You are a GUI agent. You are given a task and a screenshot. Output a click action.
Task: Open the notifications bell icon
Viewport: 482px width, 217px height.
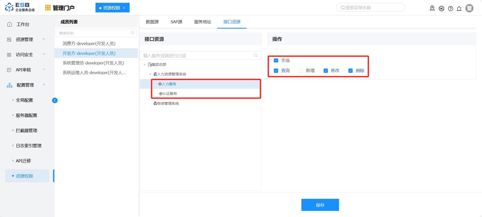[459, 9]
